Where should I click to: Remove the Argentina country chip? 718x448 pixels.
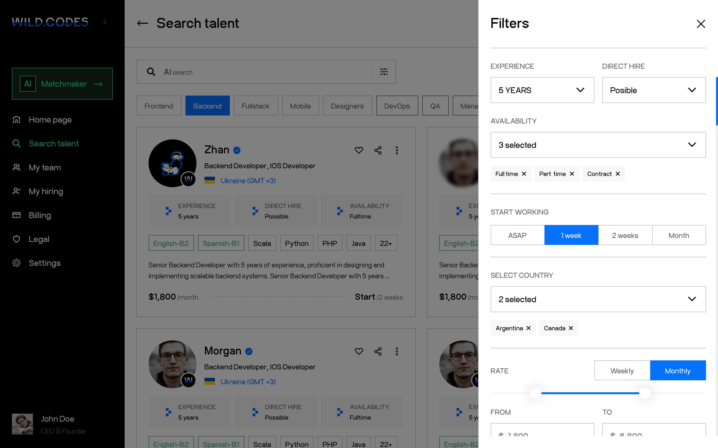[x=528, y=328]
